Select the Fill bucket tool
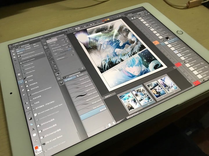 point(28,108)
